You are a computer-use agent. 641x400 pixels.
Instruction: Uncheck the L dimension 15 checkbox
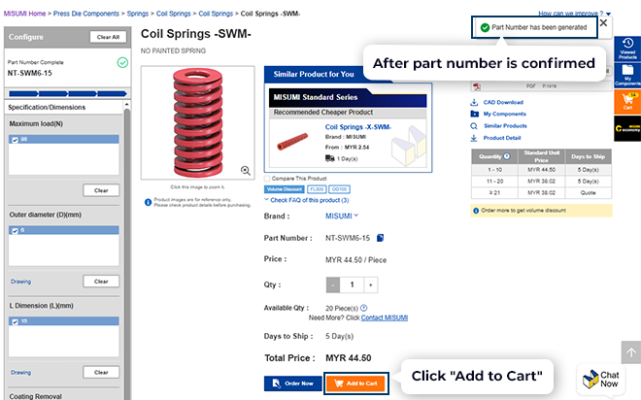[x=16, y=321]
